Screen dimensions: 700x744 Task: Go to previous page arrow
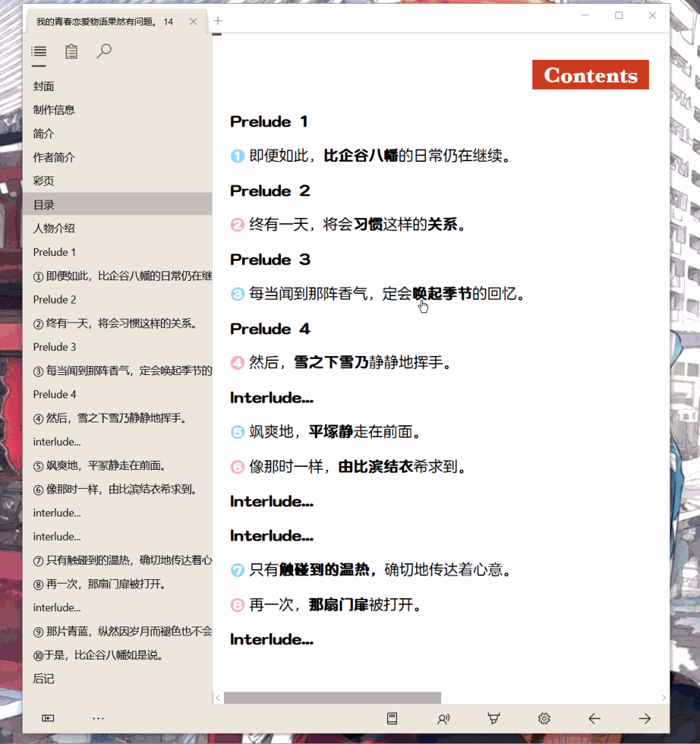point(594,718)
